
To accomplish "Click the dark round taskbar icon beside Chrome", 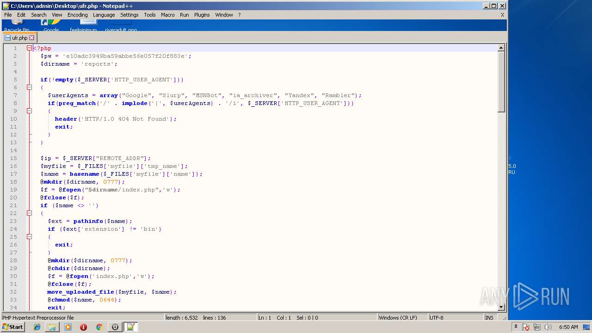I will [x=115, y=327].
